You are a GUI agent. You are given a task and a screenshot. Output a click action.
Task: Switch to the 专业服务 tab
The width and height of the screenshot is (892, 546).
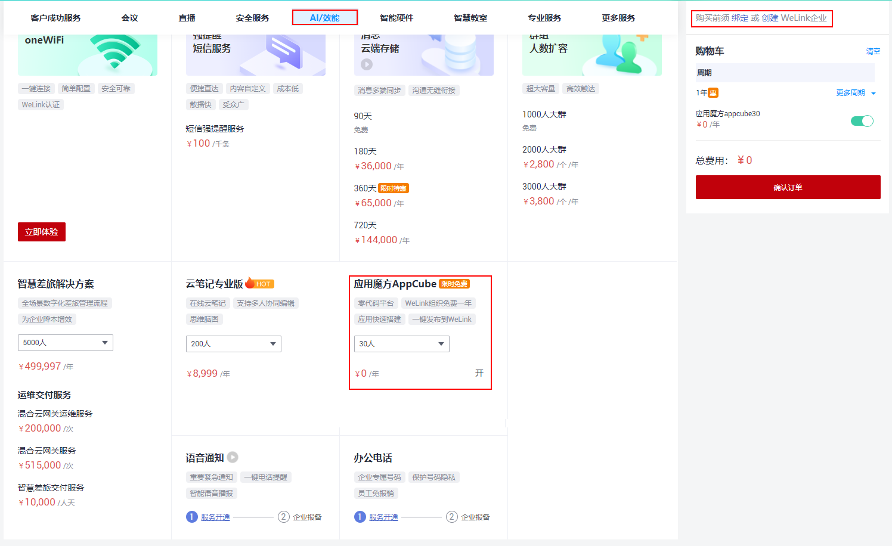coord(544,18)
